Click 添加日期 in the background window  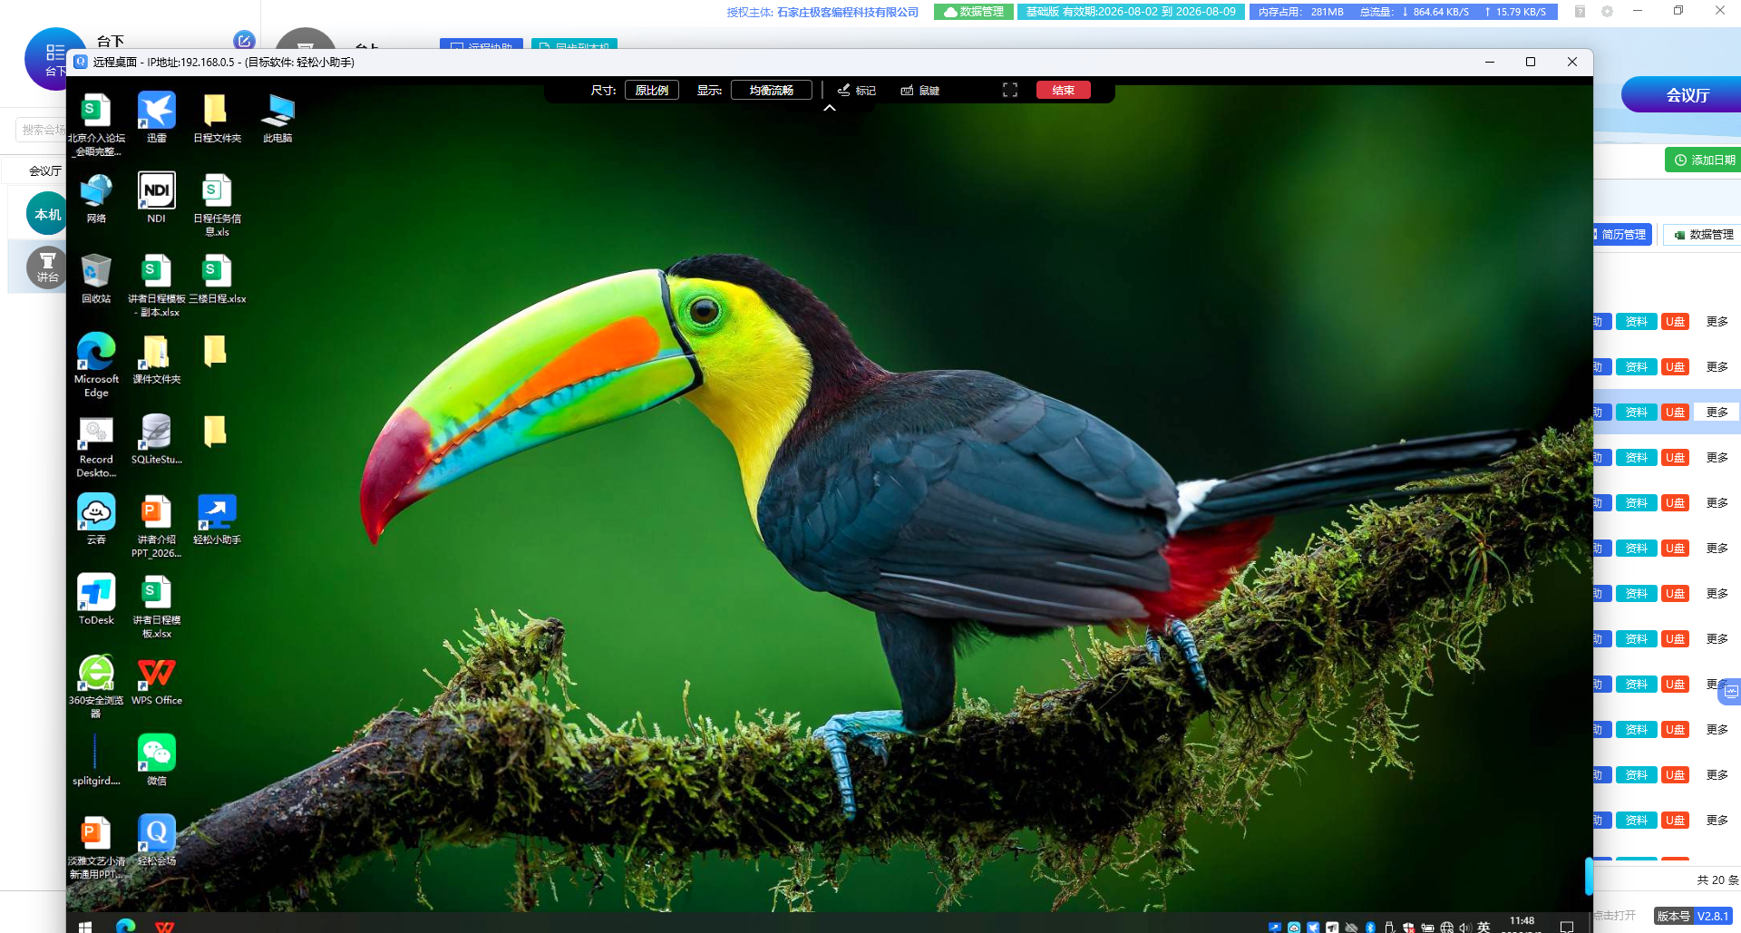(x=1703, y=160)
